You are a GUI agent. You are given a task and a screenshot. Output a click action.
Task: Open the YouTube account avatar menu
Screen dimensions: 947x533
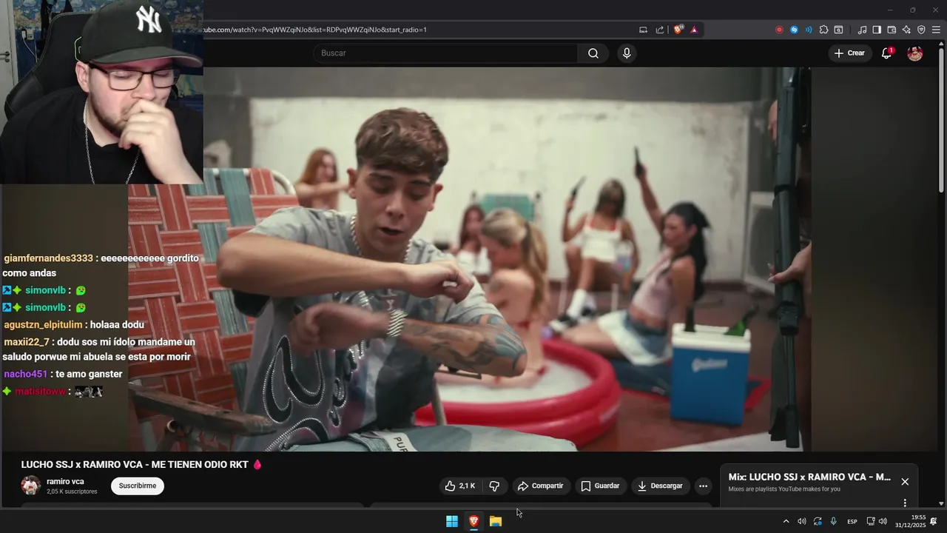915,53
